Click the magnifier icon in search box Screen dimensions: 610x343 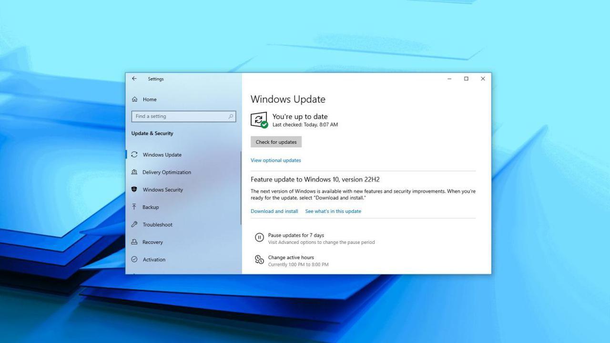(x=231, y=116)
